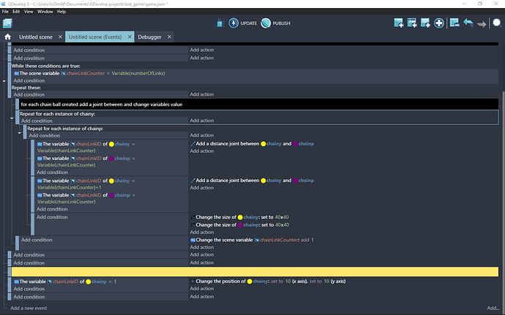Click the add sub-event icon
This screenshot has width=505, height=315.
(412, 23)
